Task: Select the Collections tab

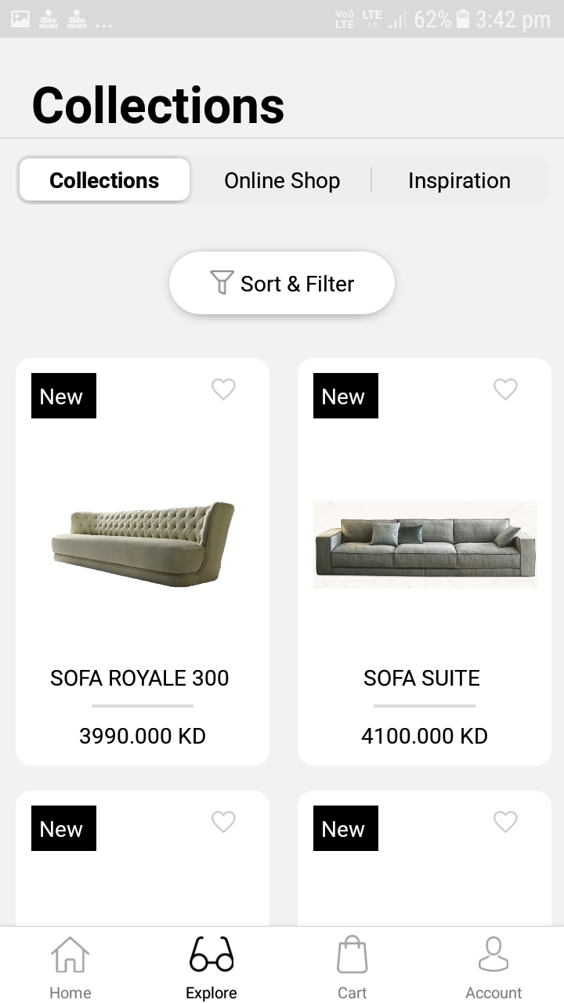Action: tap(104, 180)
